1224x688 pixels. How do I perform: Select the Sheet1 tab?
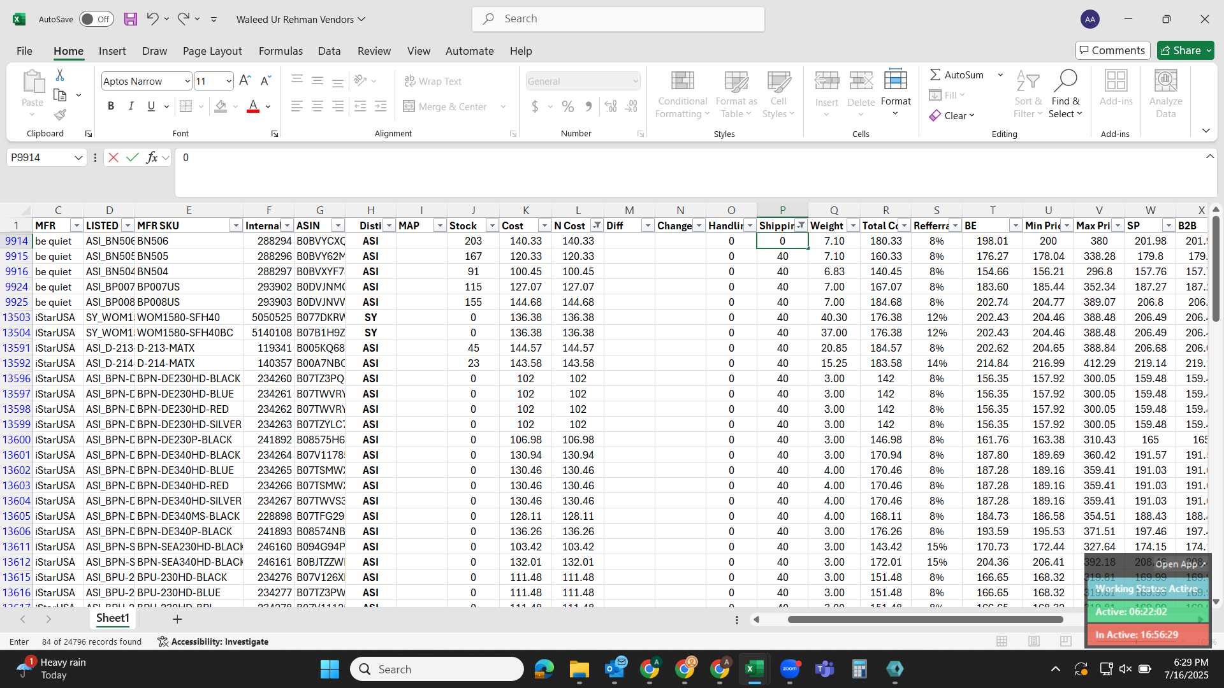tap(113, 618)
